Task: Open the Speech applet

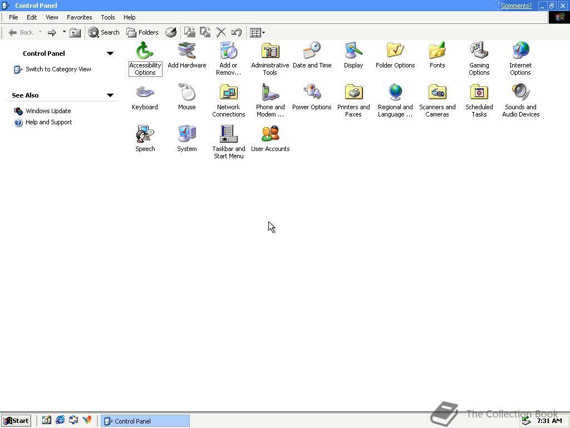Action: [x=145, y=139]
